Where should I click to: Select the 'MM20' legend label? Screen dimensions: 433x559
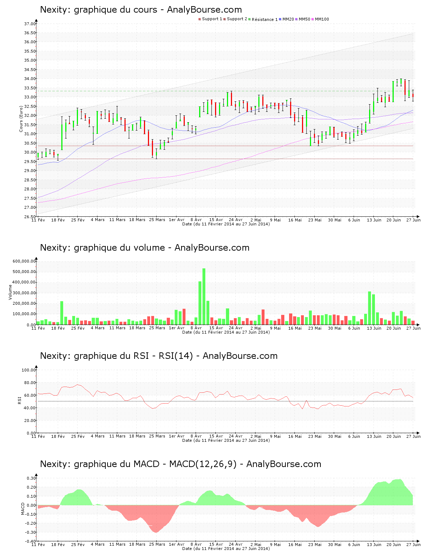[x=288, y=19]
